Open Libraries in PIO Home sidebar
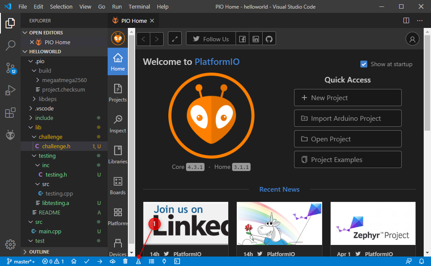The width and height of the screenshot is (431, 266). 118,155
